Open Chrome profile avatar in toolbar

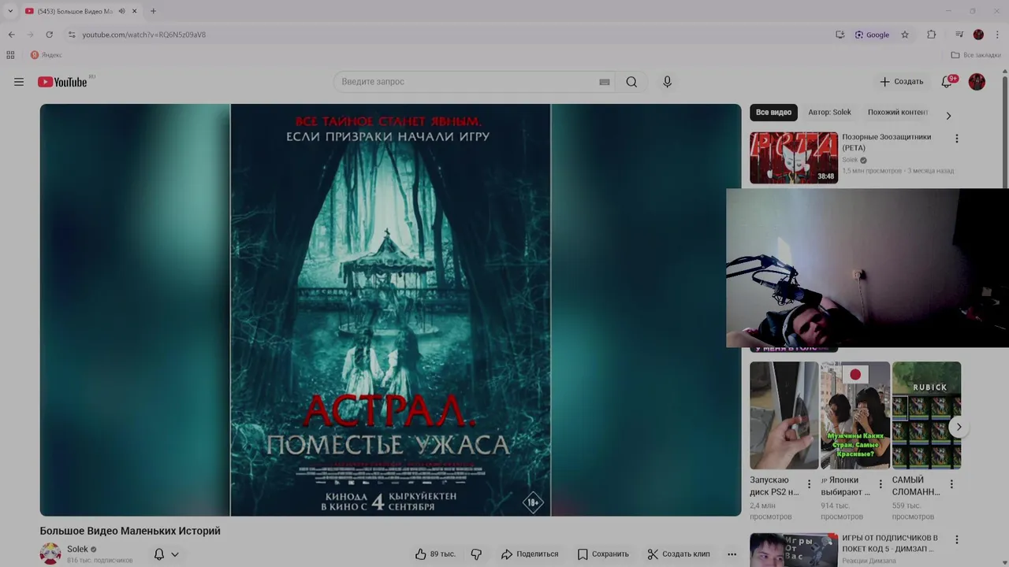[x=978, y=35]
